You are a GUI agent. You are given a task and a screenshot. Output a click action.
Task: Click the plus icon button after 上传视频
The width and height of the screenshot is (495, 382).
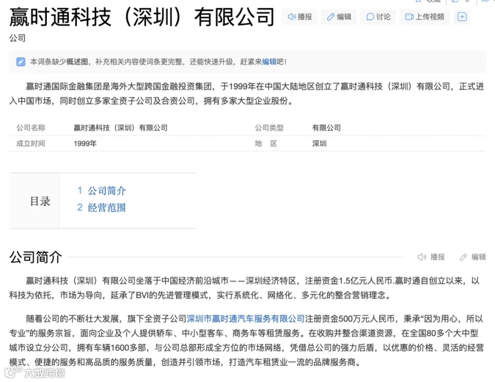(x=462, y=16)
